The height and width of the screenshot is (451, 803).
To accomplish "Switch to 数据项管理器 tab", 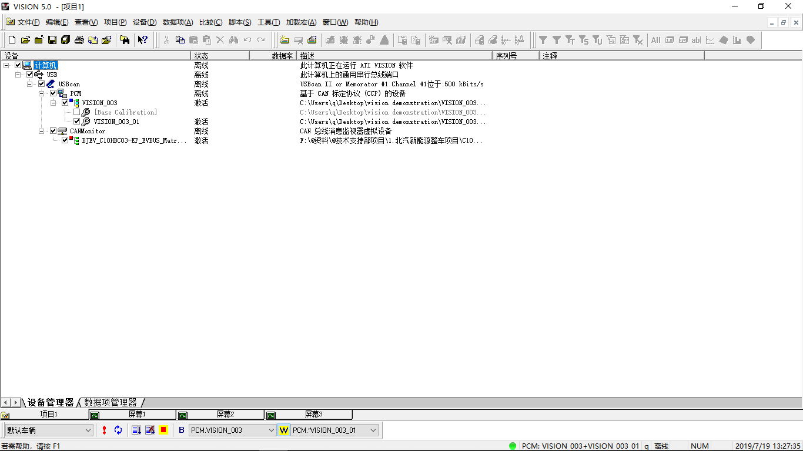I will (111, 402).
